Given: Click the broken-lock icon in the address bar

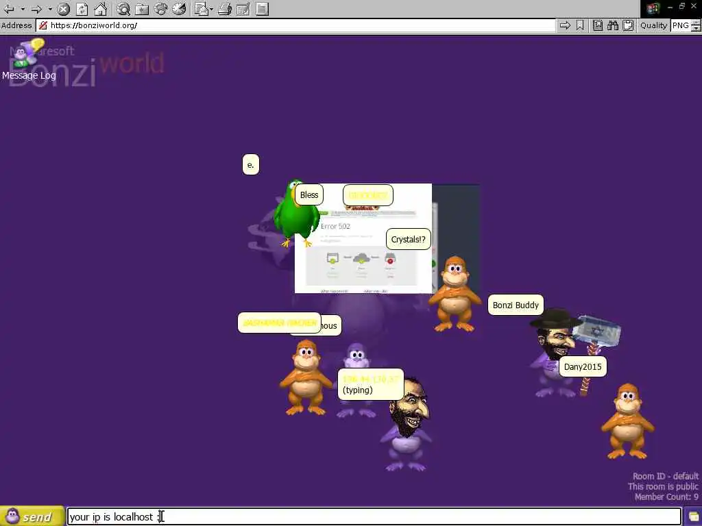Looking at the screenshot, I should pos(43,25).
